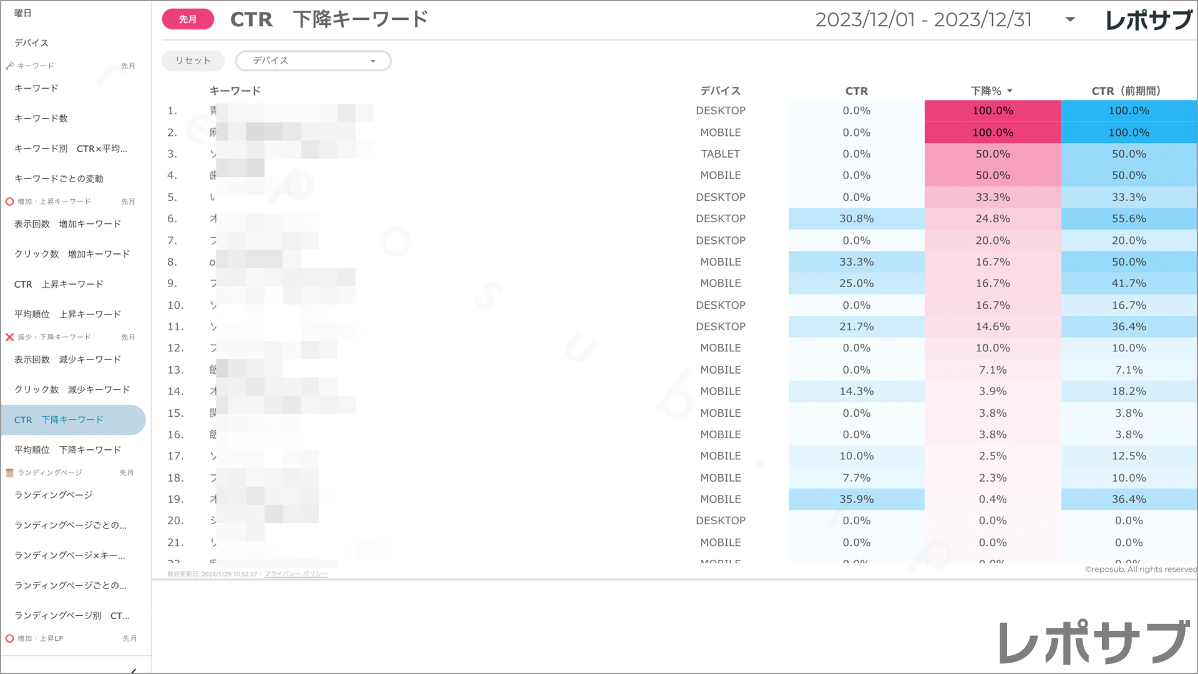
Task: Open the デバイス filter dropdown
Action: (x=313, y=61)
